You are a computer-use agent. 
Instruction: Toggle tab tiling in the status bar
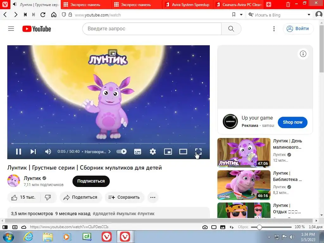pos(15,227)
